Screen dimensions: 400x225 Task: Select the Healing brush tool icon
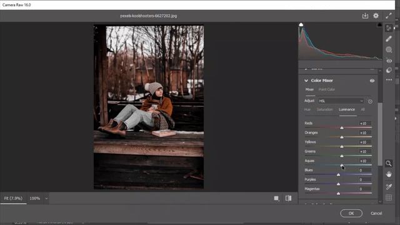(389, 39)
